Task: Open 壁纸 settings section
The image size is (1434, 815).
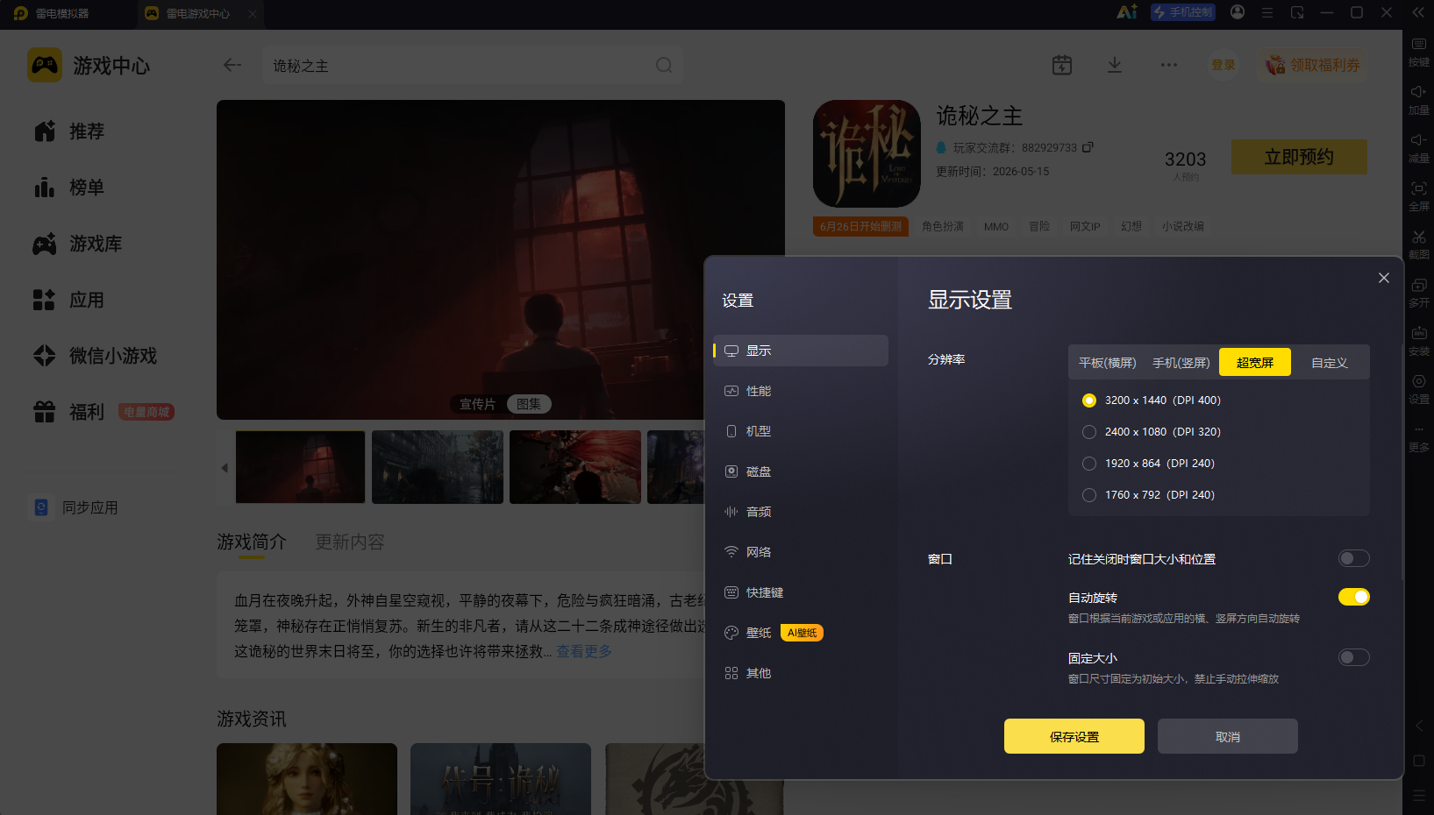Action: click(801, 633)
